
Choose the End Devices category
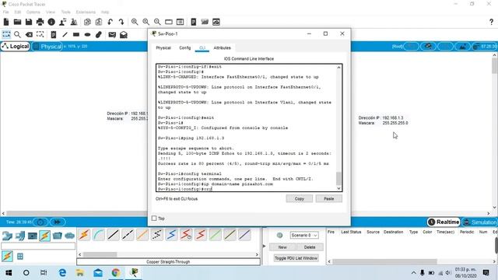coord(20,236)
